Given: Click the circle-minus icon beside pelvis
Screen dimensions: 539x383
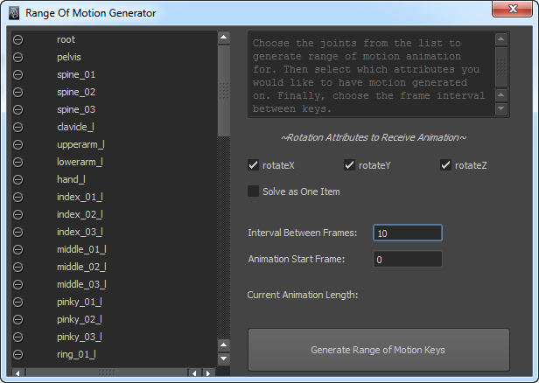Looking at the screenshot, I should (x=17, y=58).
